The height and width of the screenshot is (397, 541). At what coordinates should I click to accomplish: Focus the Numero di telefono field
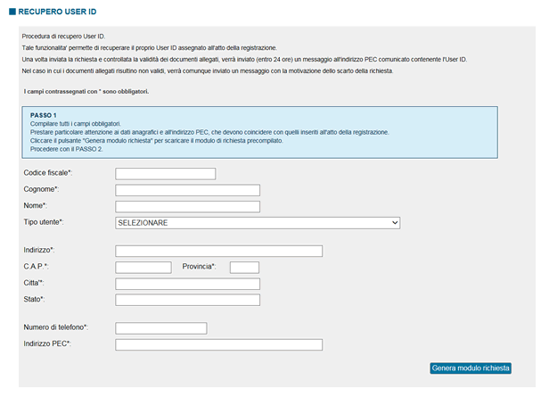click(x=161, y=328)
